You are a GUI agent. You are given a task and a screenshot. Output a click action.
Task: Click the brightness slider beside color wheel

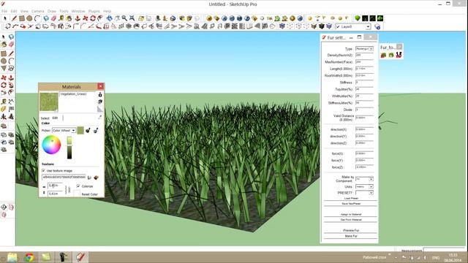(x=69, y=148)
